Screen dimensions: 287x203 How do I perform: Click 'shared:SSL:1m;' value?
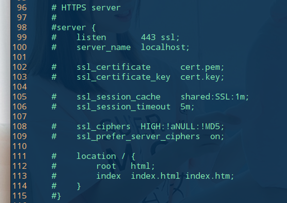(x=215, y=97)
